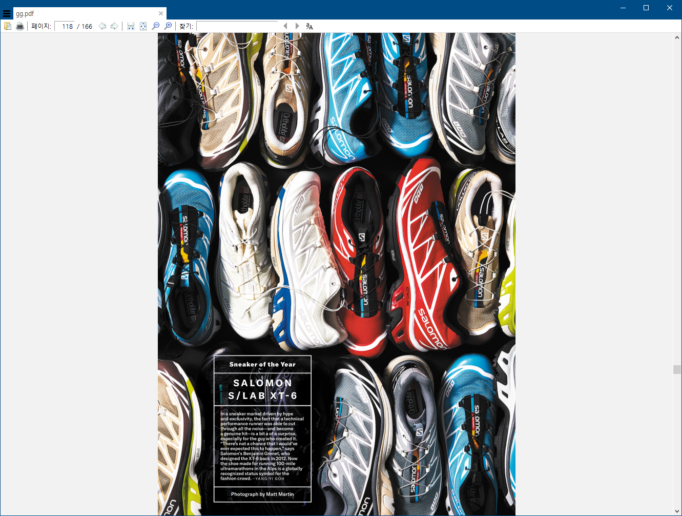Click the Open file toolbar icon
The image size is (682, 516).
(8, 26)
